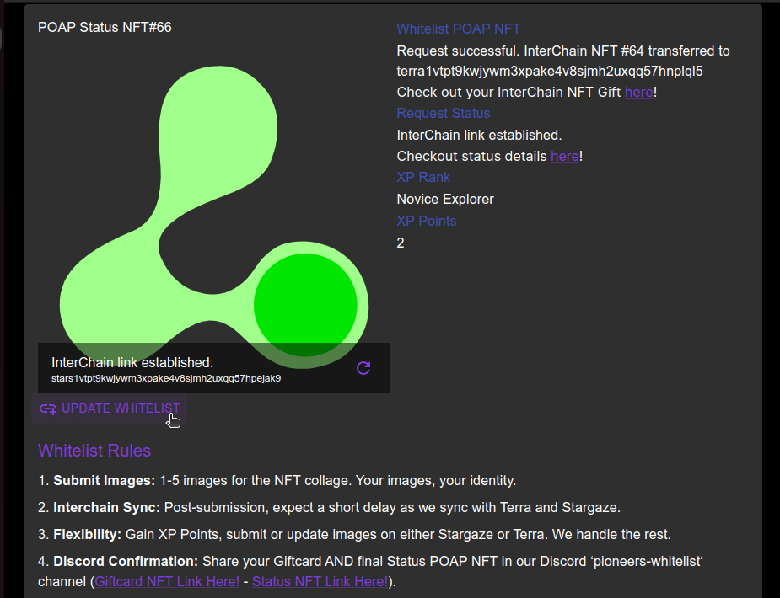The image size is (780, 598).
Task: Click the 'Whitelist POAP NFT' heading
Action: pyautogui.click(x=459, y=29)
